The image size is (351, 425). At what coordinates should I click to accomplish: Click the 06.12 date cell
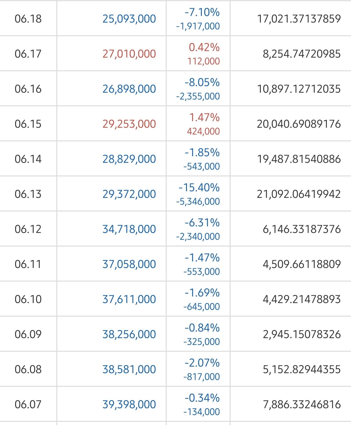point(28,229)
